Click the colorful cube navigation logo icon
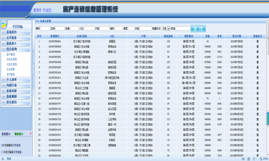Screen dimensions: 269x161 pyautogui.click(x=3, y=25)
